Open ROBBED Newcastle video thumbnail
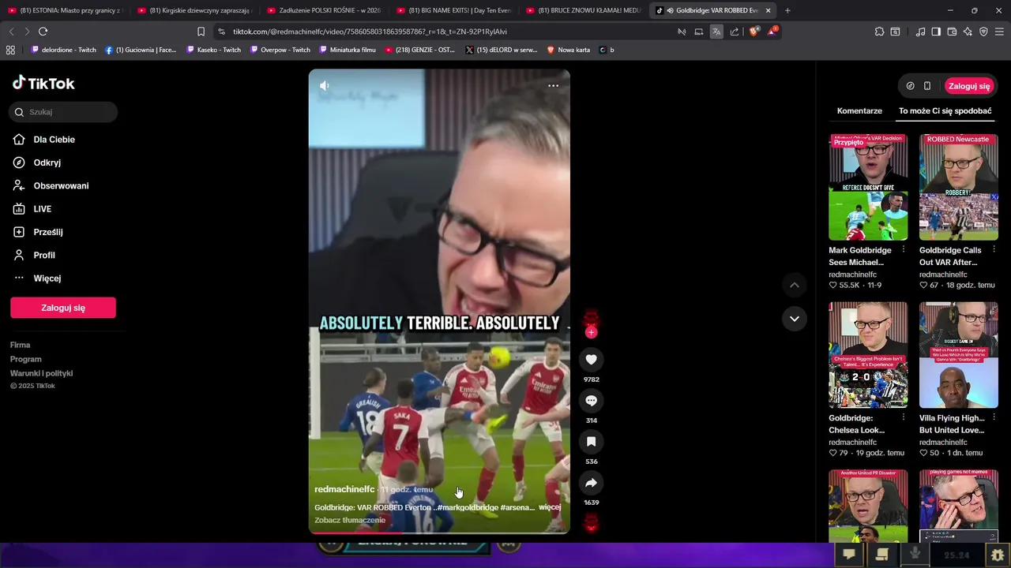Image resolution: width=1011 pixels, height=568 pixels. point(958,187)
